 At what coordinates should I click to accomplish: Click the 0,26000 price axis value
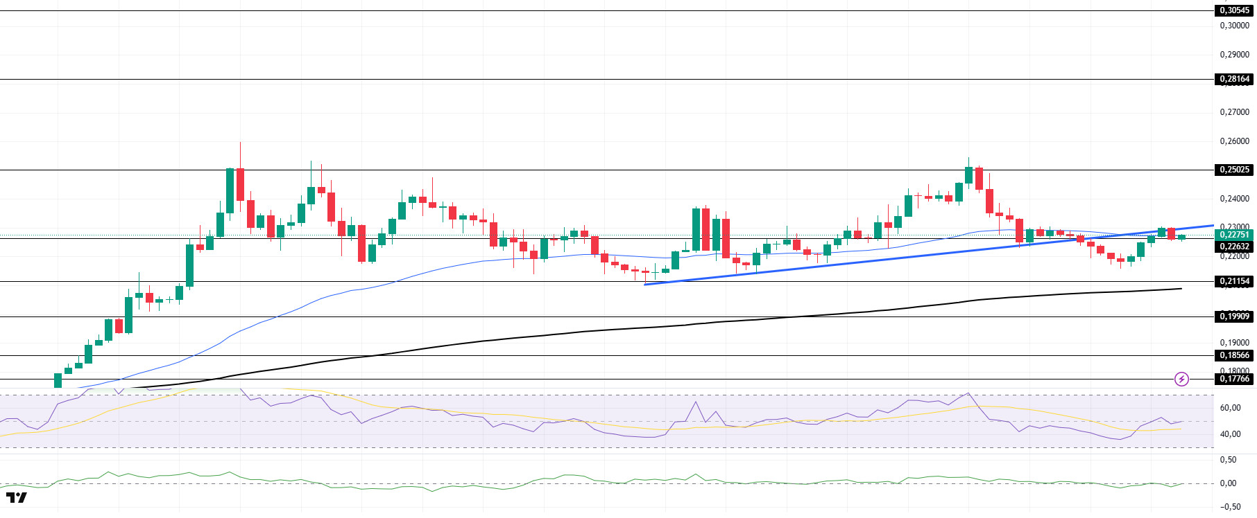coord(1235,141)
